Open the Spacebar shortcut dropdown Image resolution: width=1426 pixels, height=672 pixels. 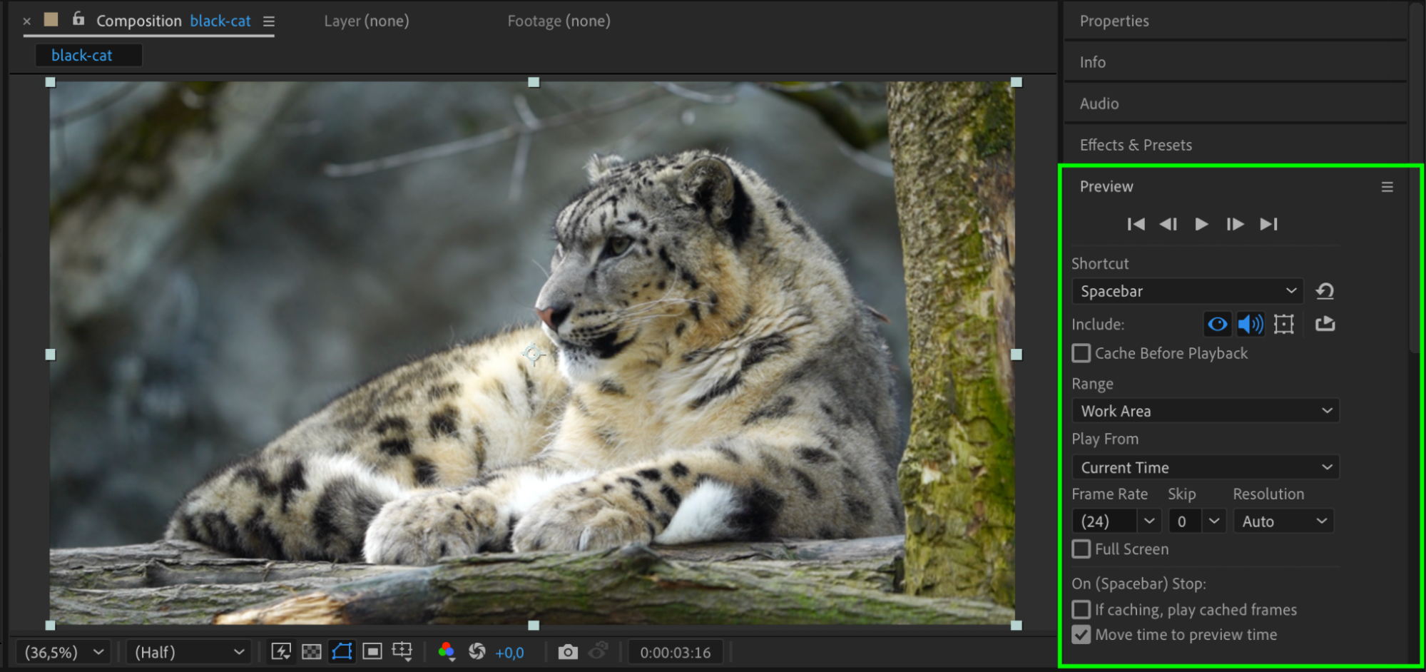(1187, 291)
